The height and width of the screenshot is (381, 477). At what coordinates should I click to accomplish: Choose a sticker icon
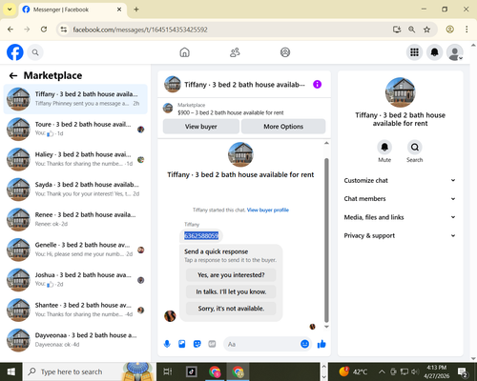coord(197,344)
